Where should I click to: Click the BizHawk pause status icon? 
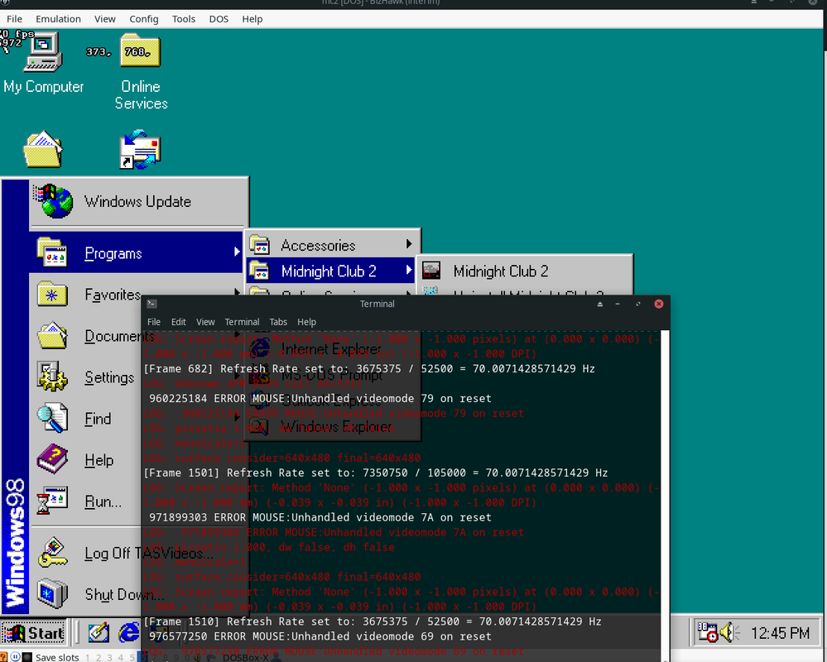[x=16, y=657]
